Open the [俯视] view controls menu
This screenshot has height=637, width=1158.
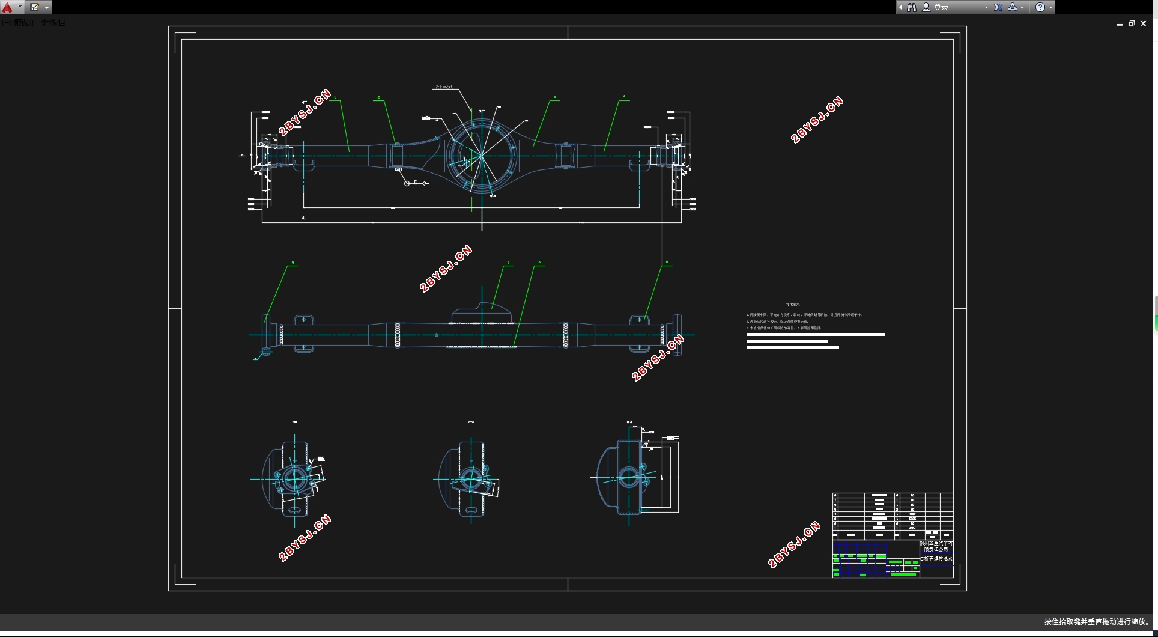[21, 23]
